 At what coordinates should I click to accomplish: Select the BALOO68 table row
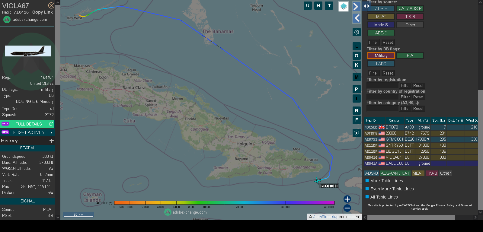pos(421,164)
